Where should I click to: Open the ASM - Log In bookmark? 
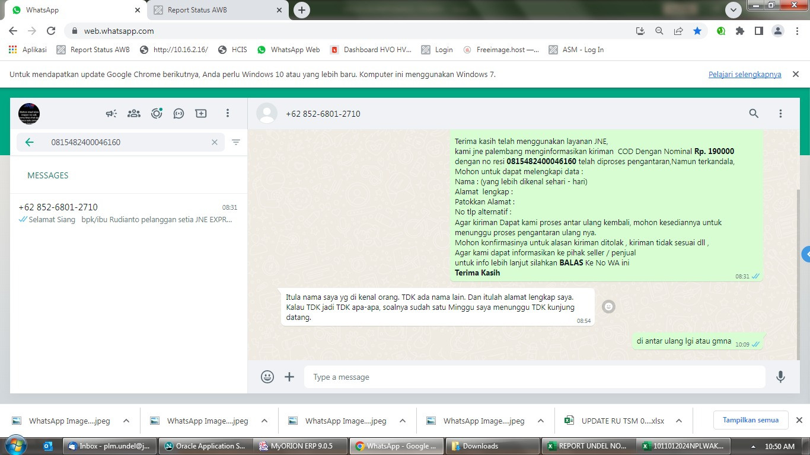576,50
